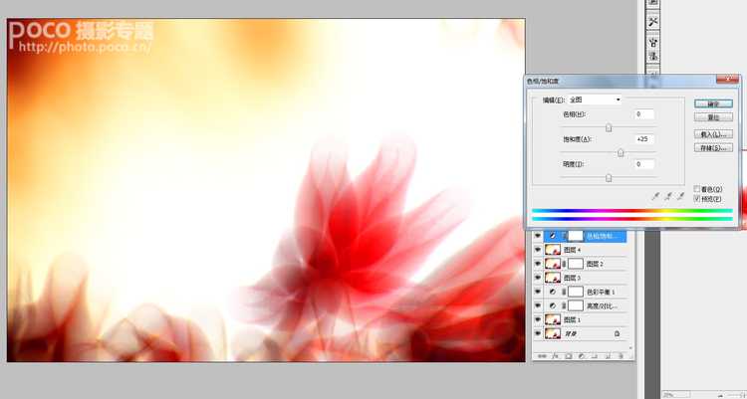Select the 色彩平衡 1 adjustment layer
747x399 pixels.
[599, 292]
